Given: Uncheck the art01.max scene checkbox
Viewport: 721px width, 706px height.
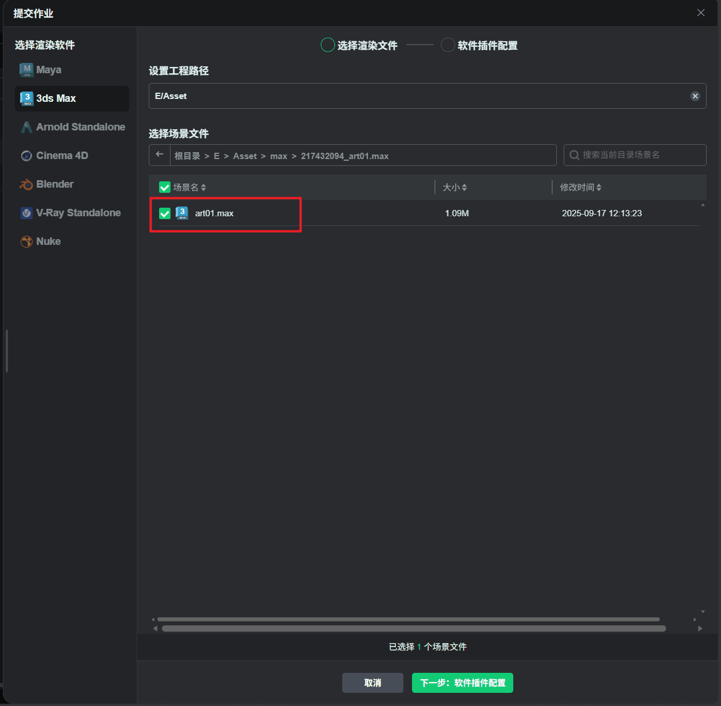Looking at the screenshot, I should click(x=165, y=213).
